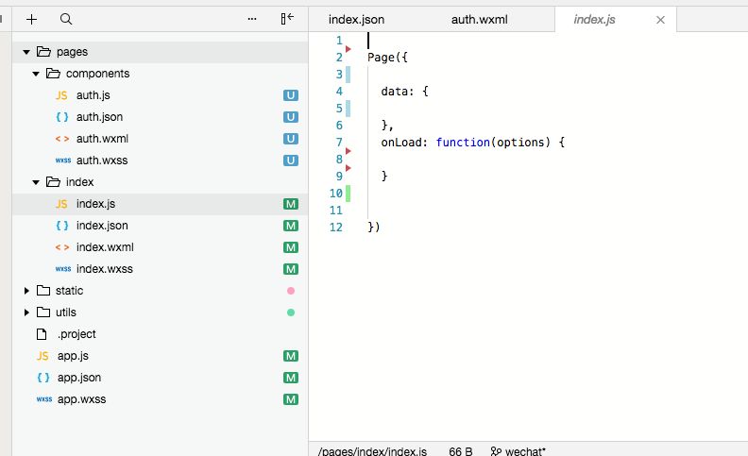Collapse the file tree sidebar panel
The image size is (748, 456).
coord(287,19)
